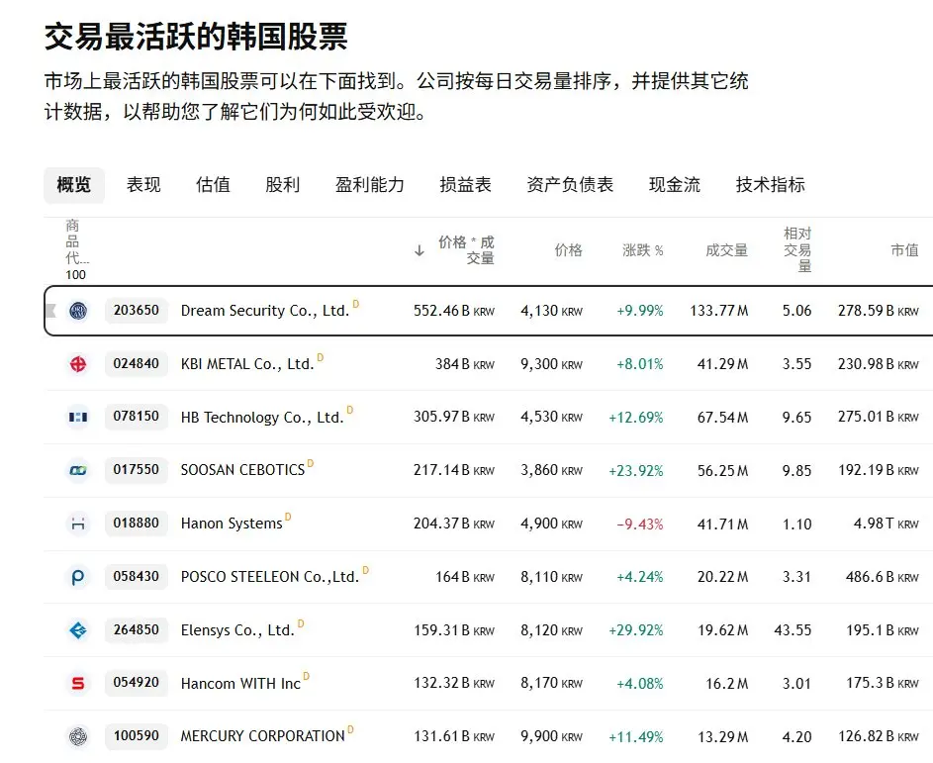Viewport: 933px width, 763px height.
Task: Click the page heading 交易最活跃的韩国股票
Action: (196, 37)
